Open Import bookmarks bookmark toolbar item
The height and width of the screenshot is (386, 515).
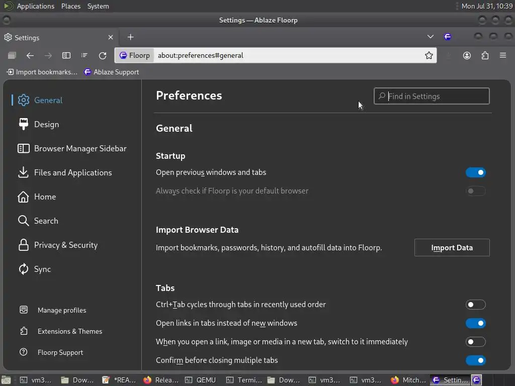42,72
